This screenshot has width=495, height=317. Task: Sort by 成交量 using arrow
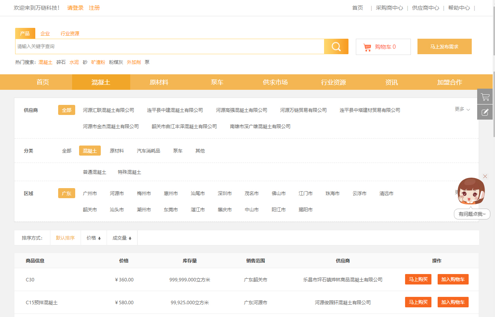click(130, 238)
